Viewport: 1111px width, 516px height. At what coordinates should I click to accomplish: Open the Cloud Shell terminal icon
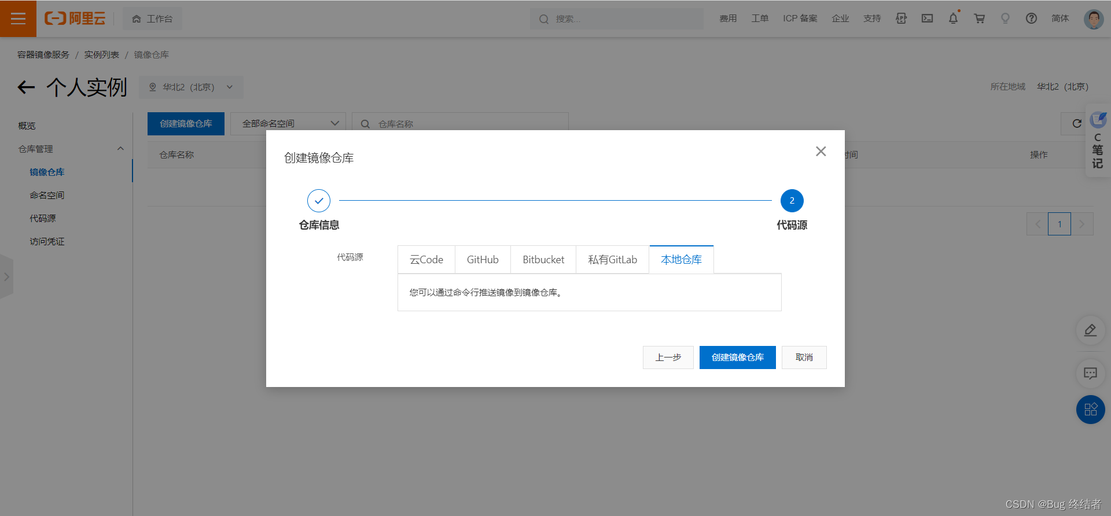(x=927, y=19)
